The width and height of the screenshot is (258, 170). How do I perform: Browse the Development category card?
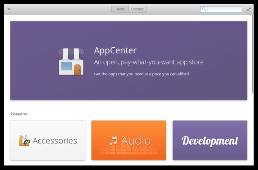coord(210,140)
